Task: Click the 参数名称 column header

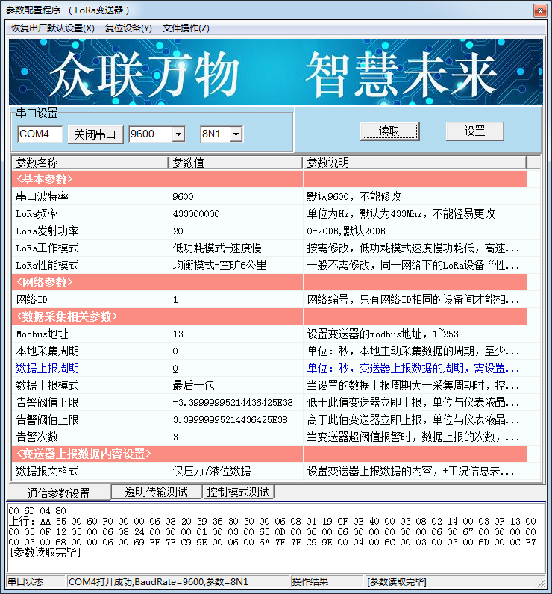Action: point(90,163)
